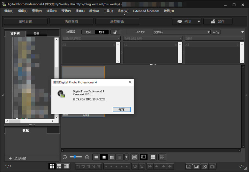The width and height of the screenshot is (249, 172).
Task: Click the zoom in plus icon
Action: tap(87, 157)
